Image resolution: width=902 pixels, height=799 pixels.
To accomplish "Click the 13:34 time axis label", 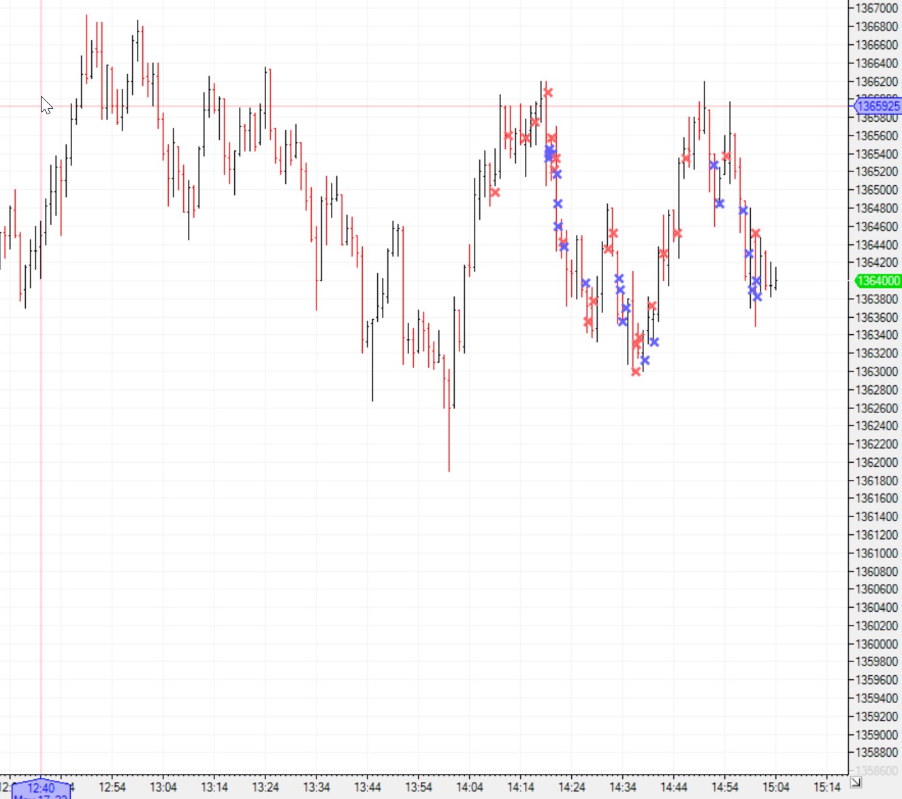I will coord(317,787).
